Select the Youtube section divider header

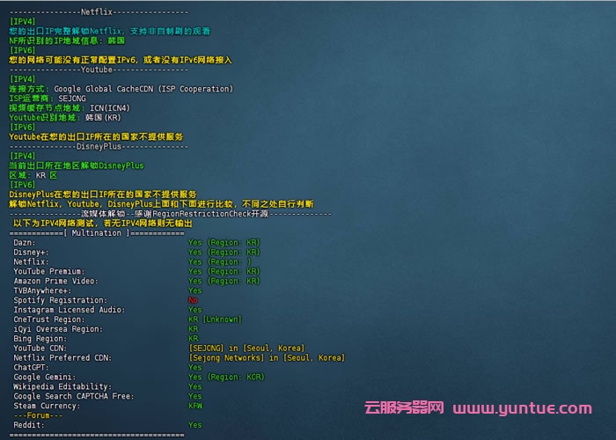tap(99, 69)
